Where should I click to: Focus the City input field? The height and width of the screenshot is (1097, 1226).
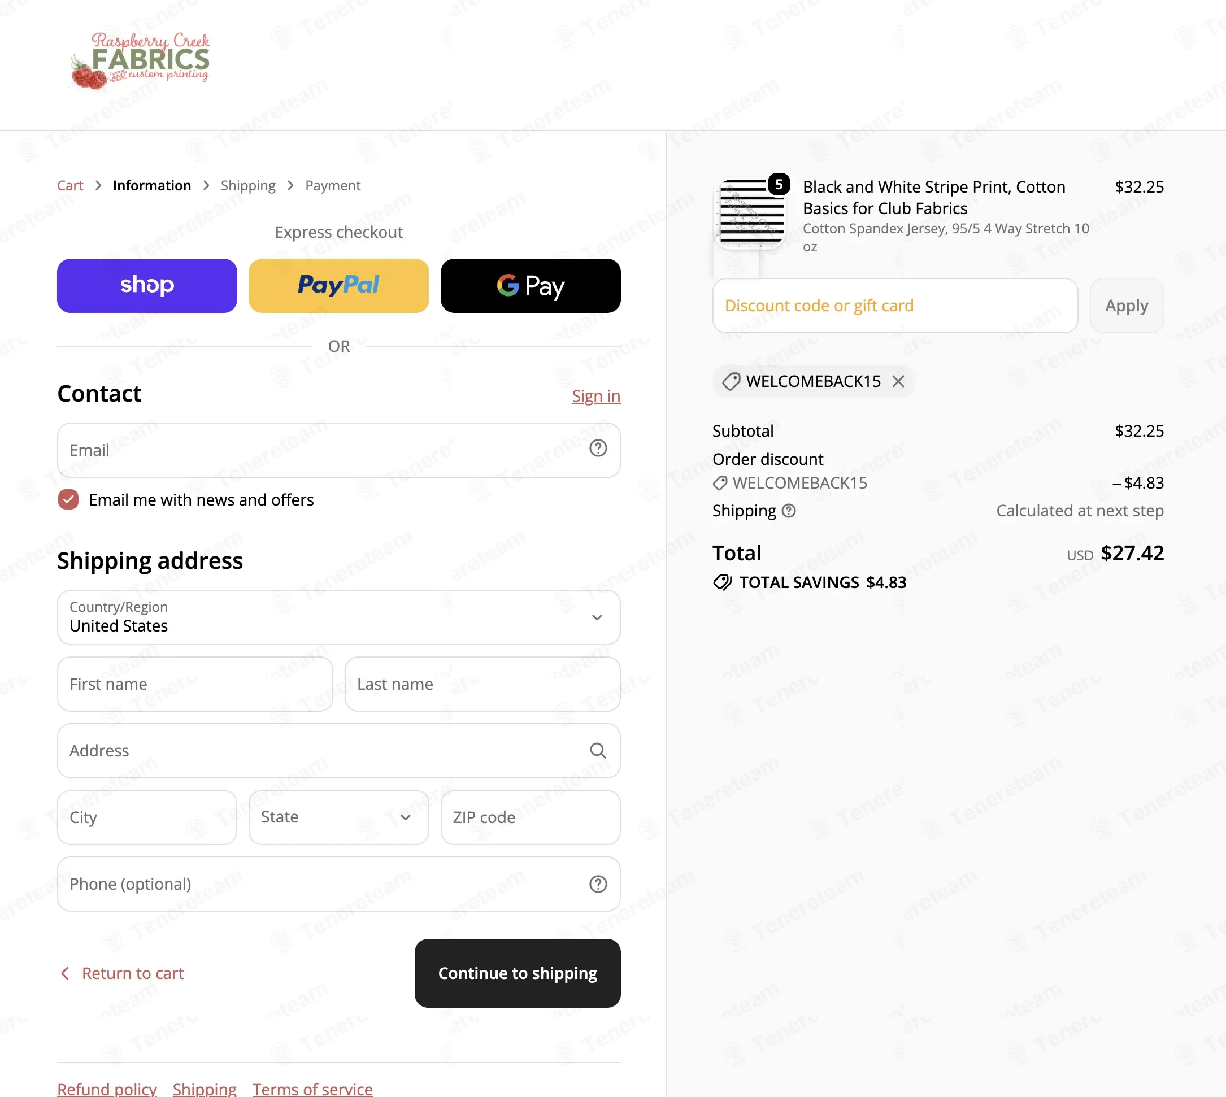click(147, 817)
